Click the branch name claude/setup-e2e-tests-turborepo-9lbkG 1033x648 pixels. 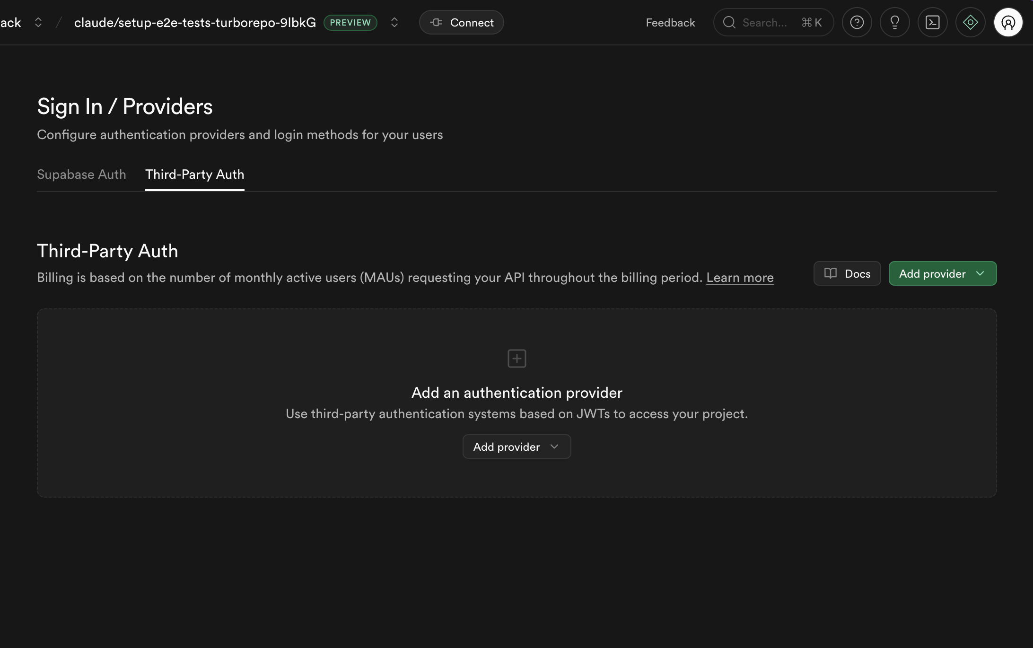pyautogui.click(x=195, y=22)
